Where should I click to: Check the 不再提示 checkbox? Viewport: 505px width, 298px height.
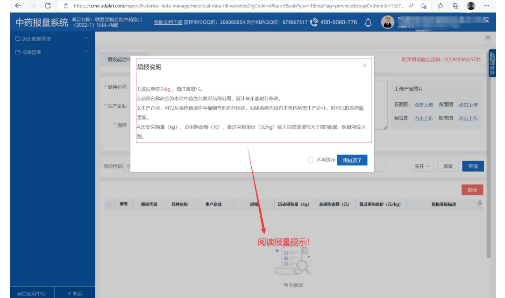[311, 160]
